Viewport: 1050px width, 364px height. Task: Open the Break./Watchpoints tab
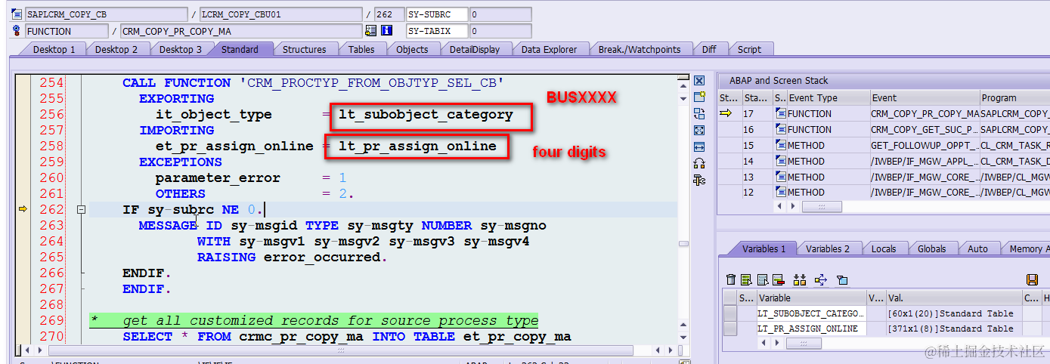640,49
